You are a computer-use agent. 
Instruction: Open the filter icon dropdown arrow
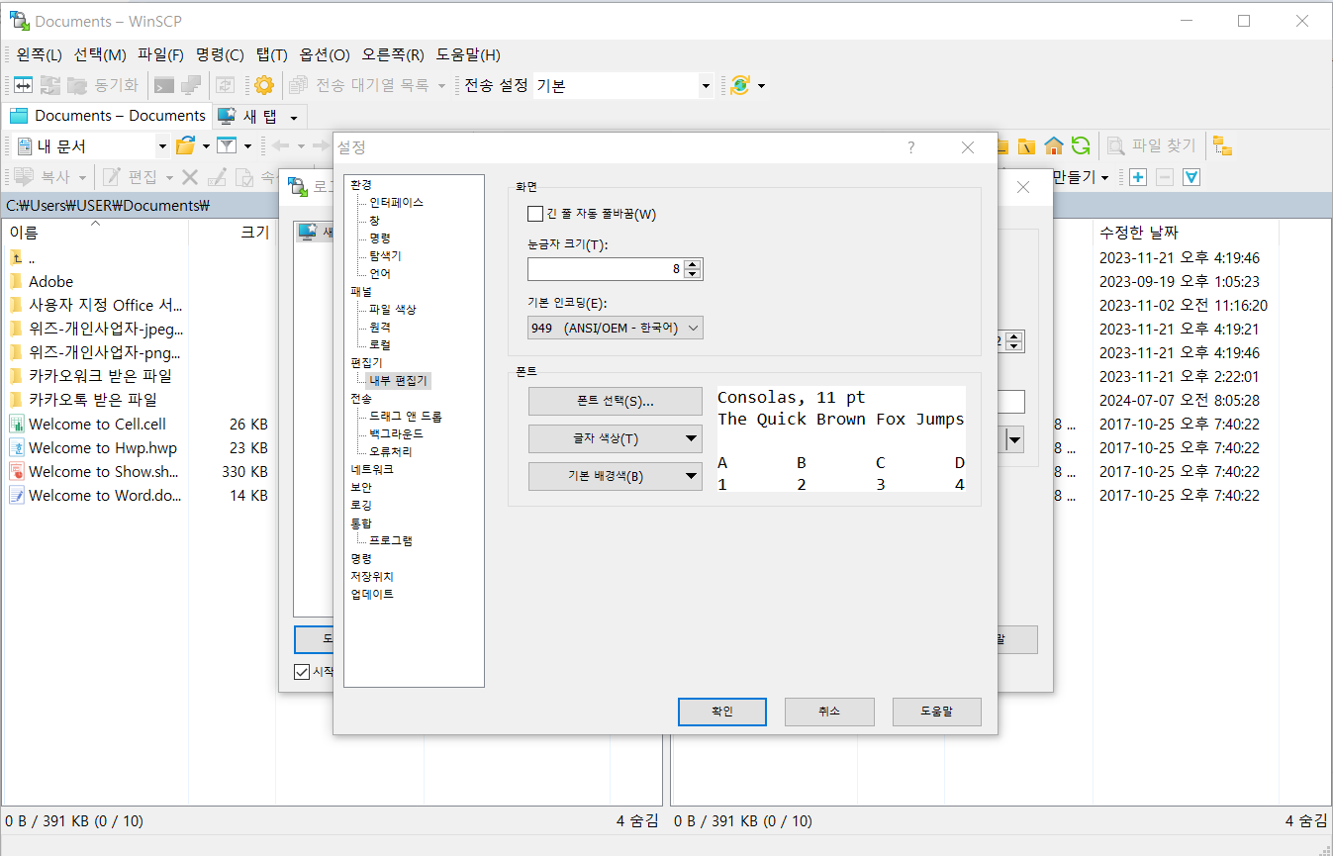[247, 146]
